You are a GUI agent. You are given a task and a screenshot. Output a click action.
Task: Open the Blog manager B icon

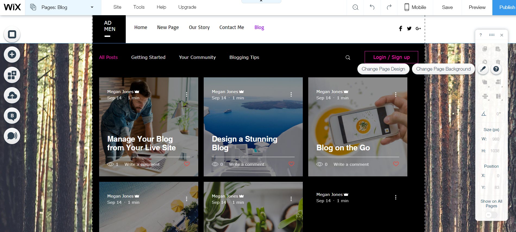click(12, 116)
